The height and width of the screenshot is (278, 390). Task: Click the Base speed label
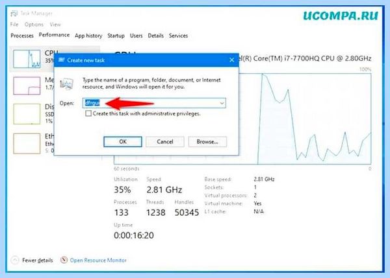218,179
